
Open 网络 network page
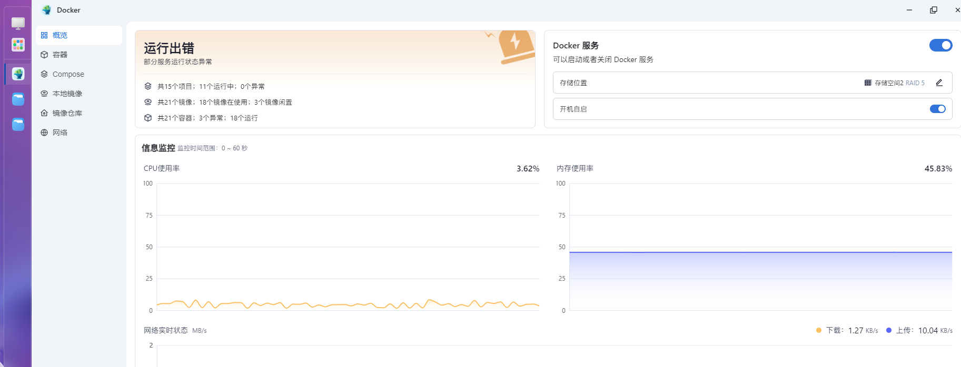click(x=79, y=132)
